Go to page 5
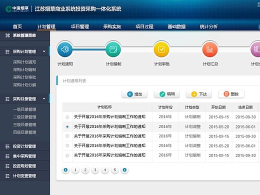 click(114, 170)
